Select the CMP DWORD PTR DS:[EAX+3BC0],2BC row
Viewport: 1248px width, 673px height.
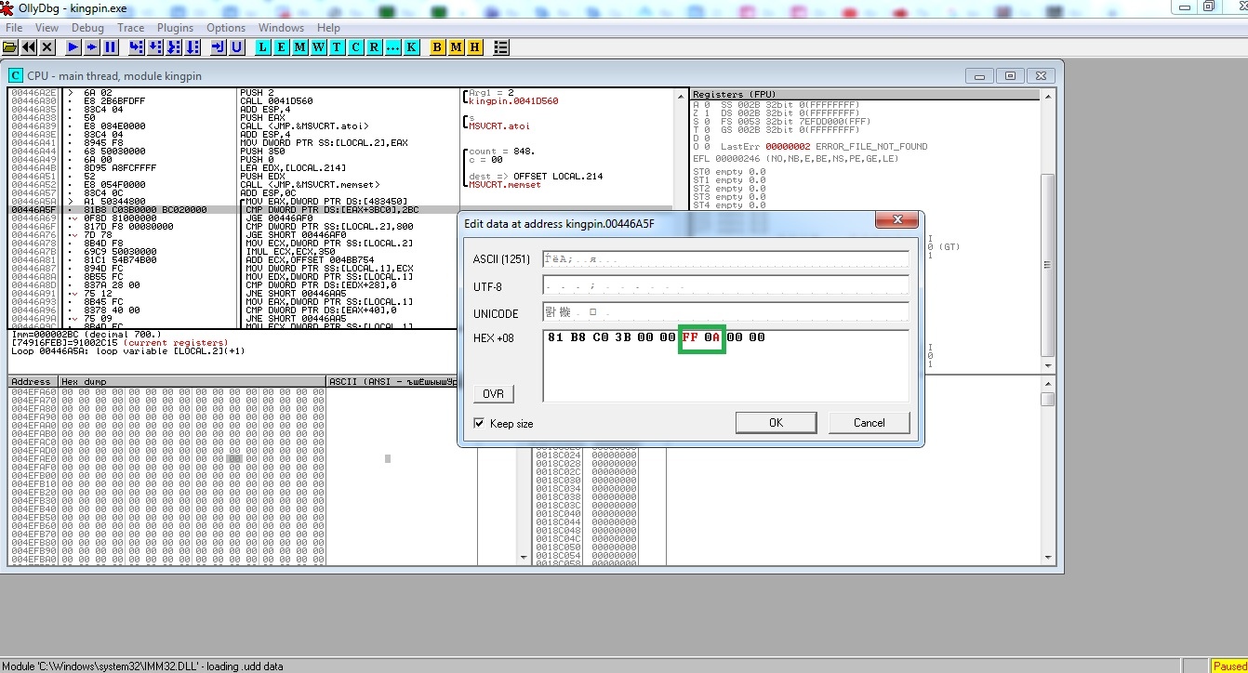[340, 210]
